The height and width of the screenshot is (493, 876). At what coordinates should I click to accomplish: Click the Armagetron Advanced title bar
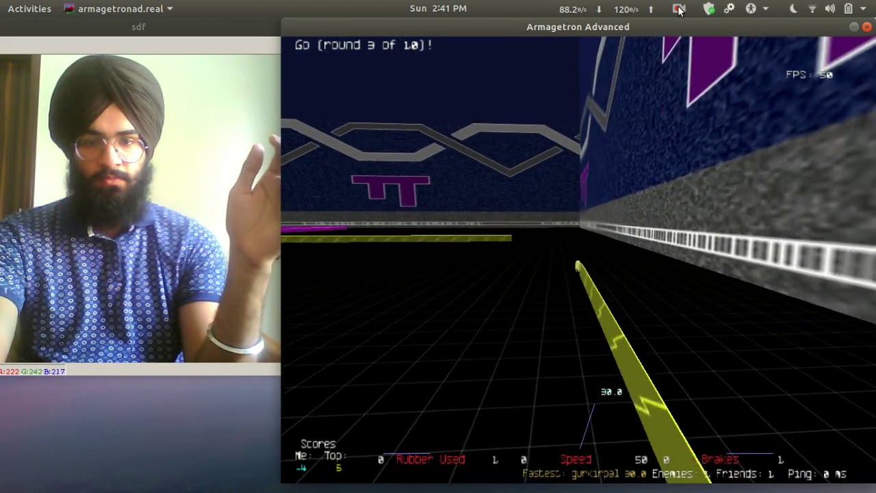coord(578,27)
